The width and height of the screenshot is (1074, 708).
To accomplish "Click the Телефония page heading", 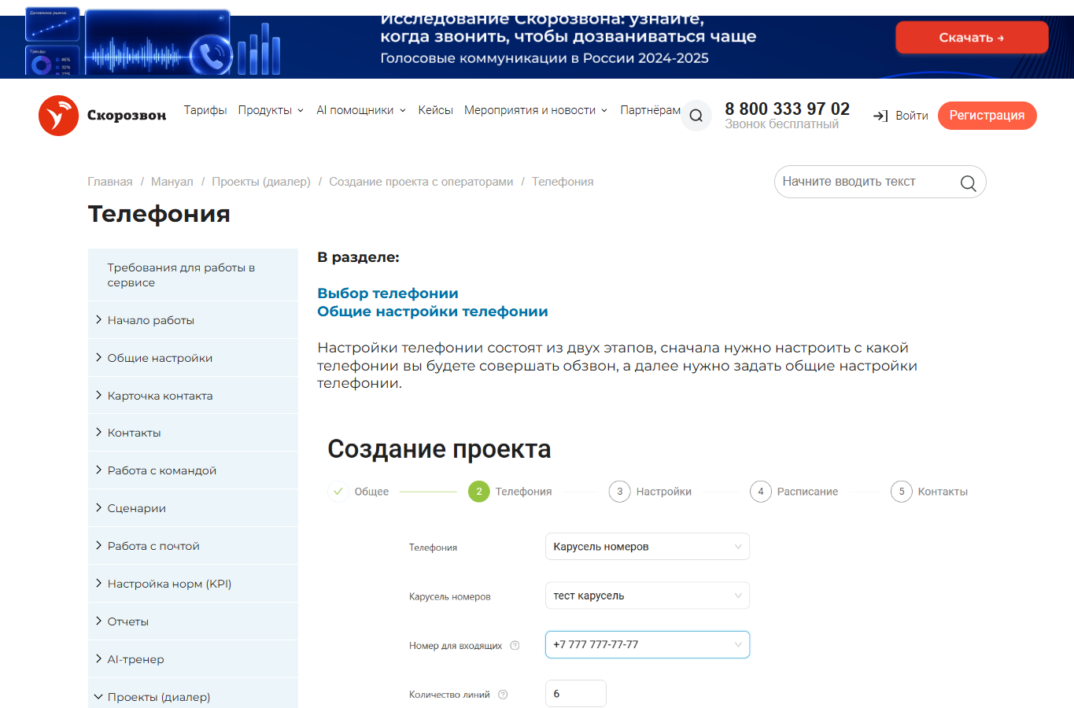I will coord(159,214).
